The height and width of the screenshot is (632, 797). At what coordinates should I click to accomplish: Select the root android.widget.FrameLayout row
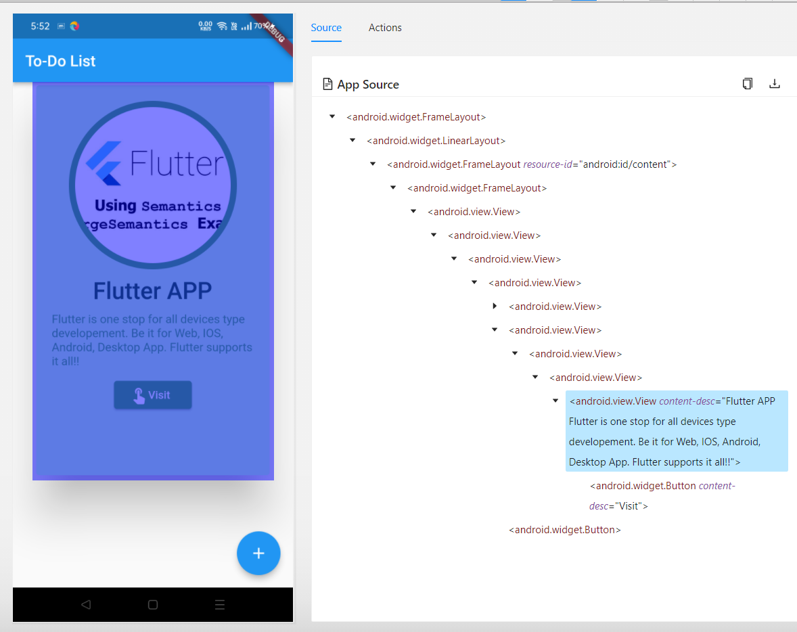coord(416,117)
